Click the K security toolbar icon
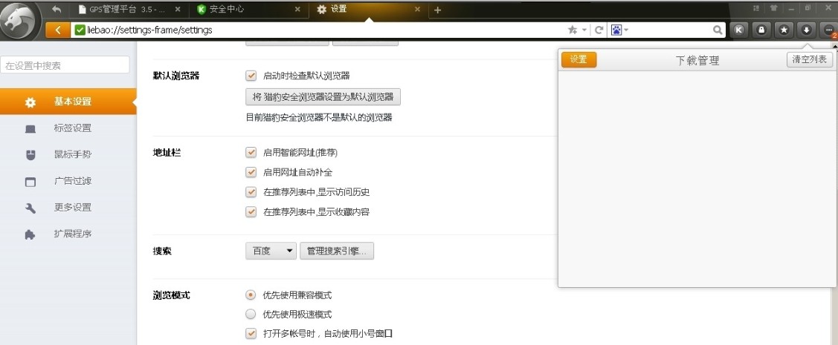 (738, 30)
